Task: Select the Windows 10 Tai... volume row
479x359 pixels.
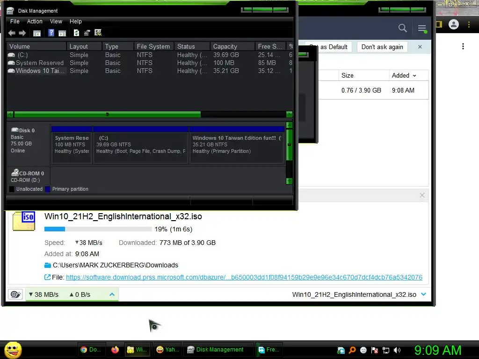Action: (150, 71)
